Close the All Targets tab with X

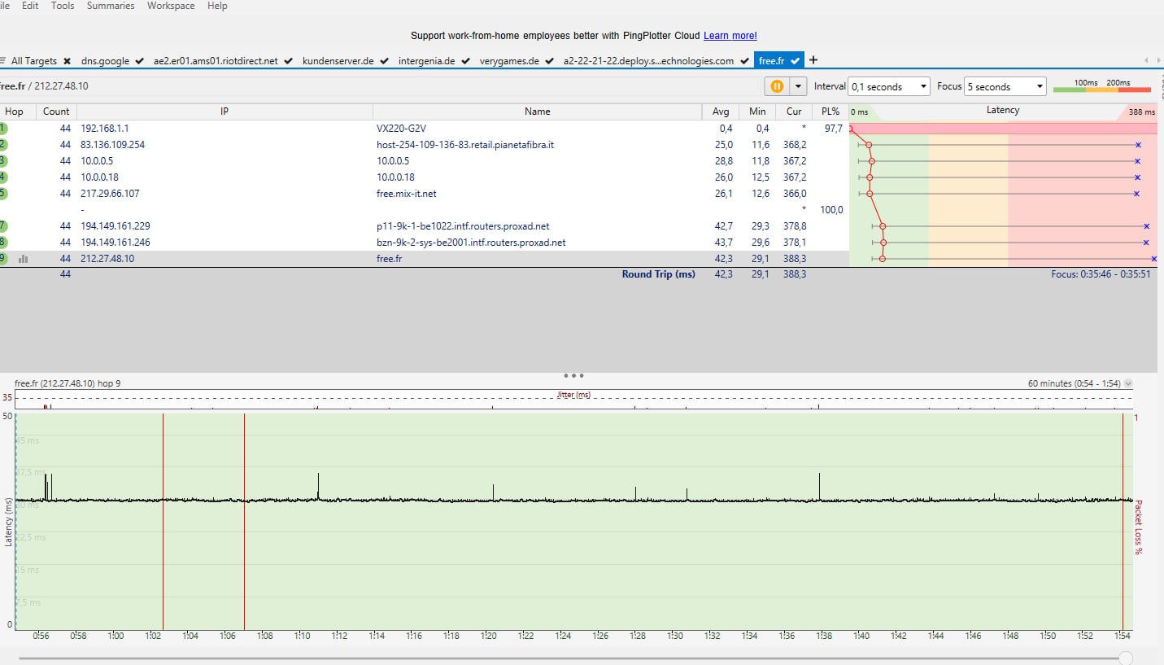(x=67, y=61)
